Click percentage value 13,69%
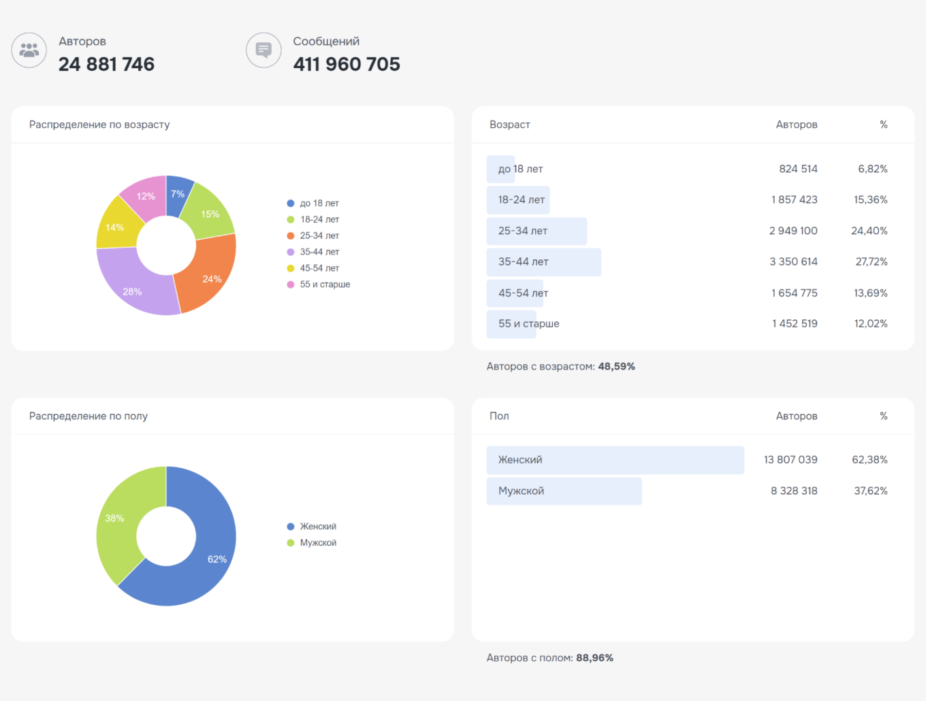 pyautogui.click(x=871, y=293)
